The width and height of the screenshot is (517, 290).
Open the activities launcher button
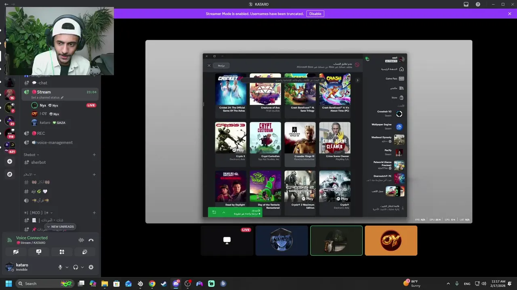tap(62, 252)
